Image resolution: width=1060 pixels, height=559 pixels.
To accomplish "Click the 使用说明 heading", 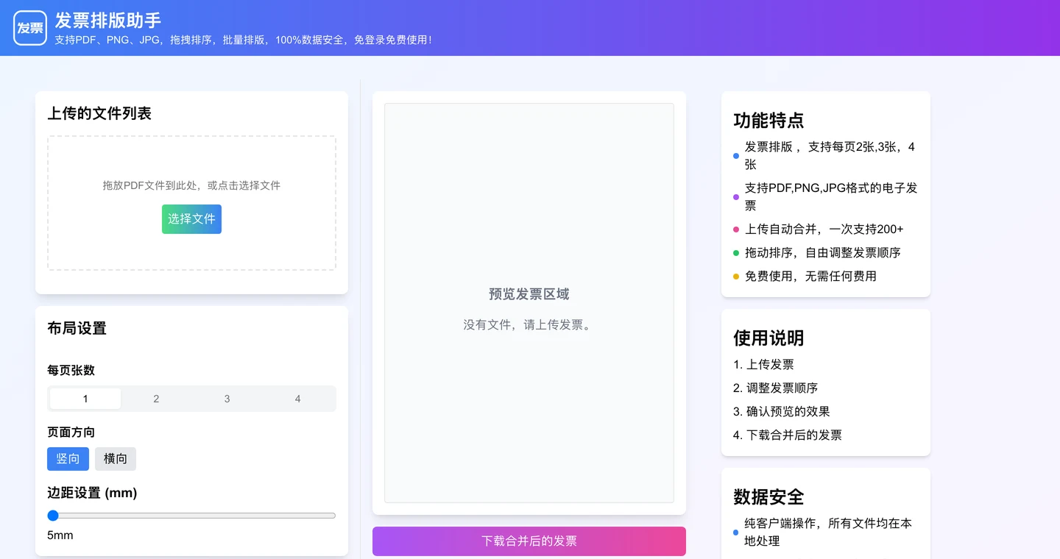I will 768,338.
